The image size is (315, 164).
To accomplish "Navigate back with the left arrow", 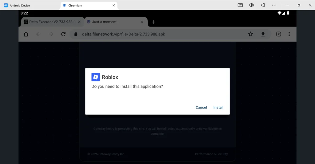I will (38, 34).
